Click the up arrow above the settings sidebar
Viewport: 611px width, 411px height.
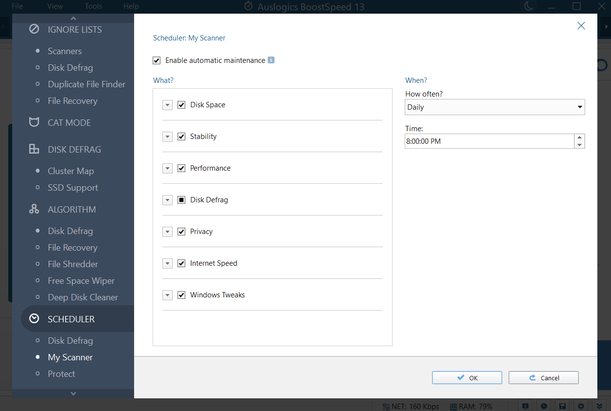click(73, 18)
